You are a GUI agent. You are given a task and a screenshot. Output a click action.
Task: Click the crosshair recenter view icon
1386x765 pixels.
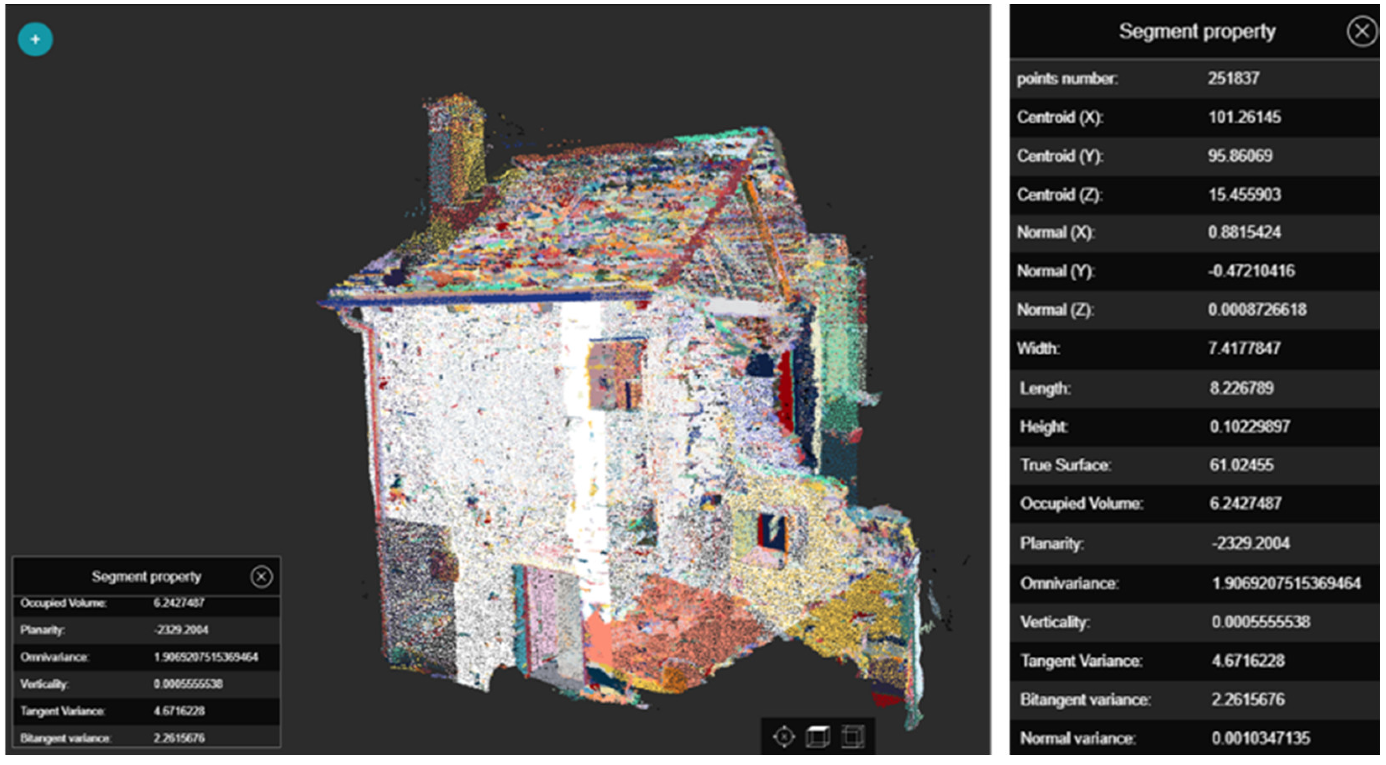click(783, 736)
